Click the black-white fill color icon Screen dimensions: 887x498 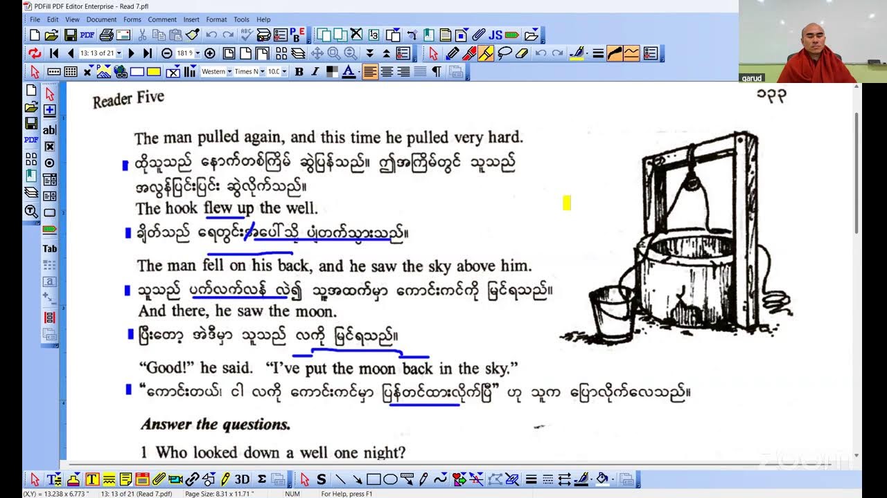[332, 71]
